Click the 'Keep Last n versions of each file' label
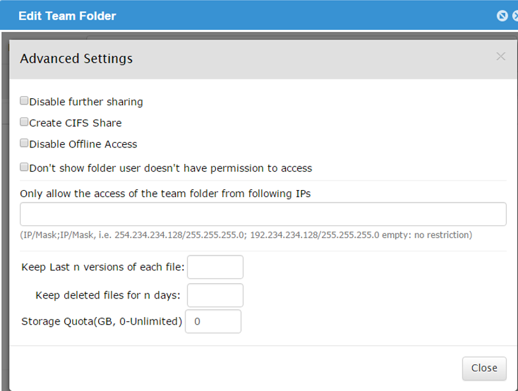Image resolution: width=518 pixels, height=391 pixels. click(103, 267)
